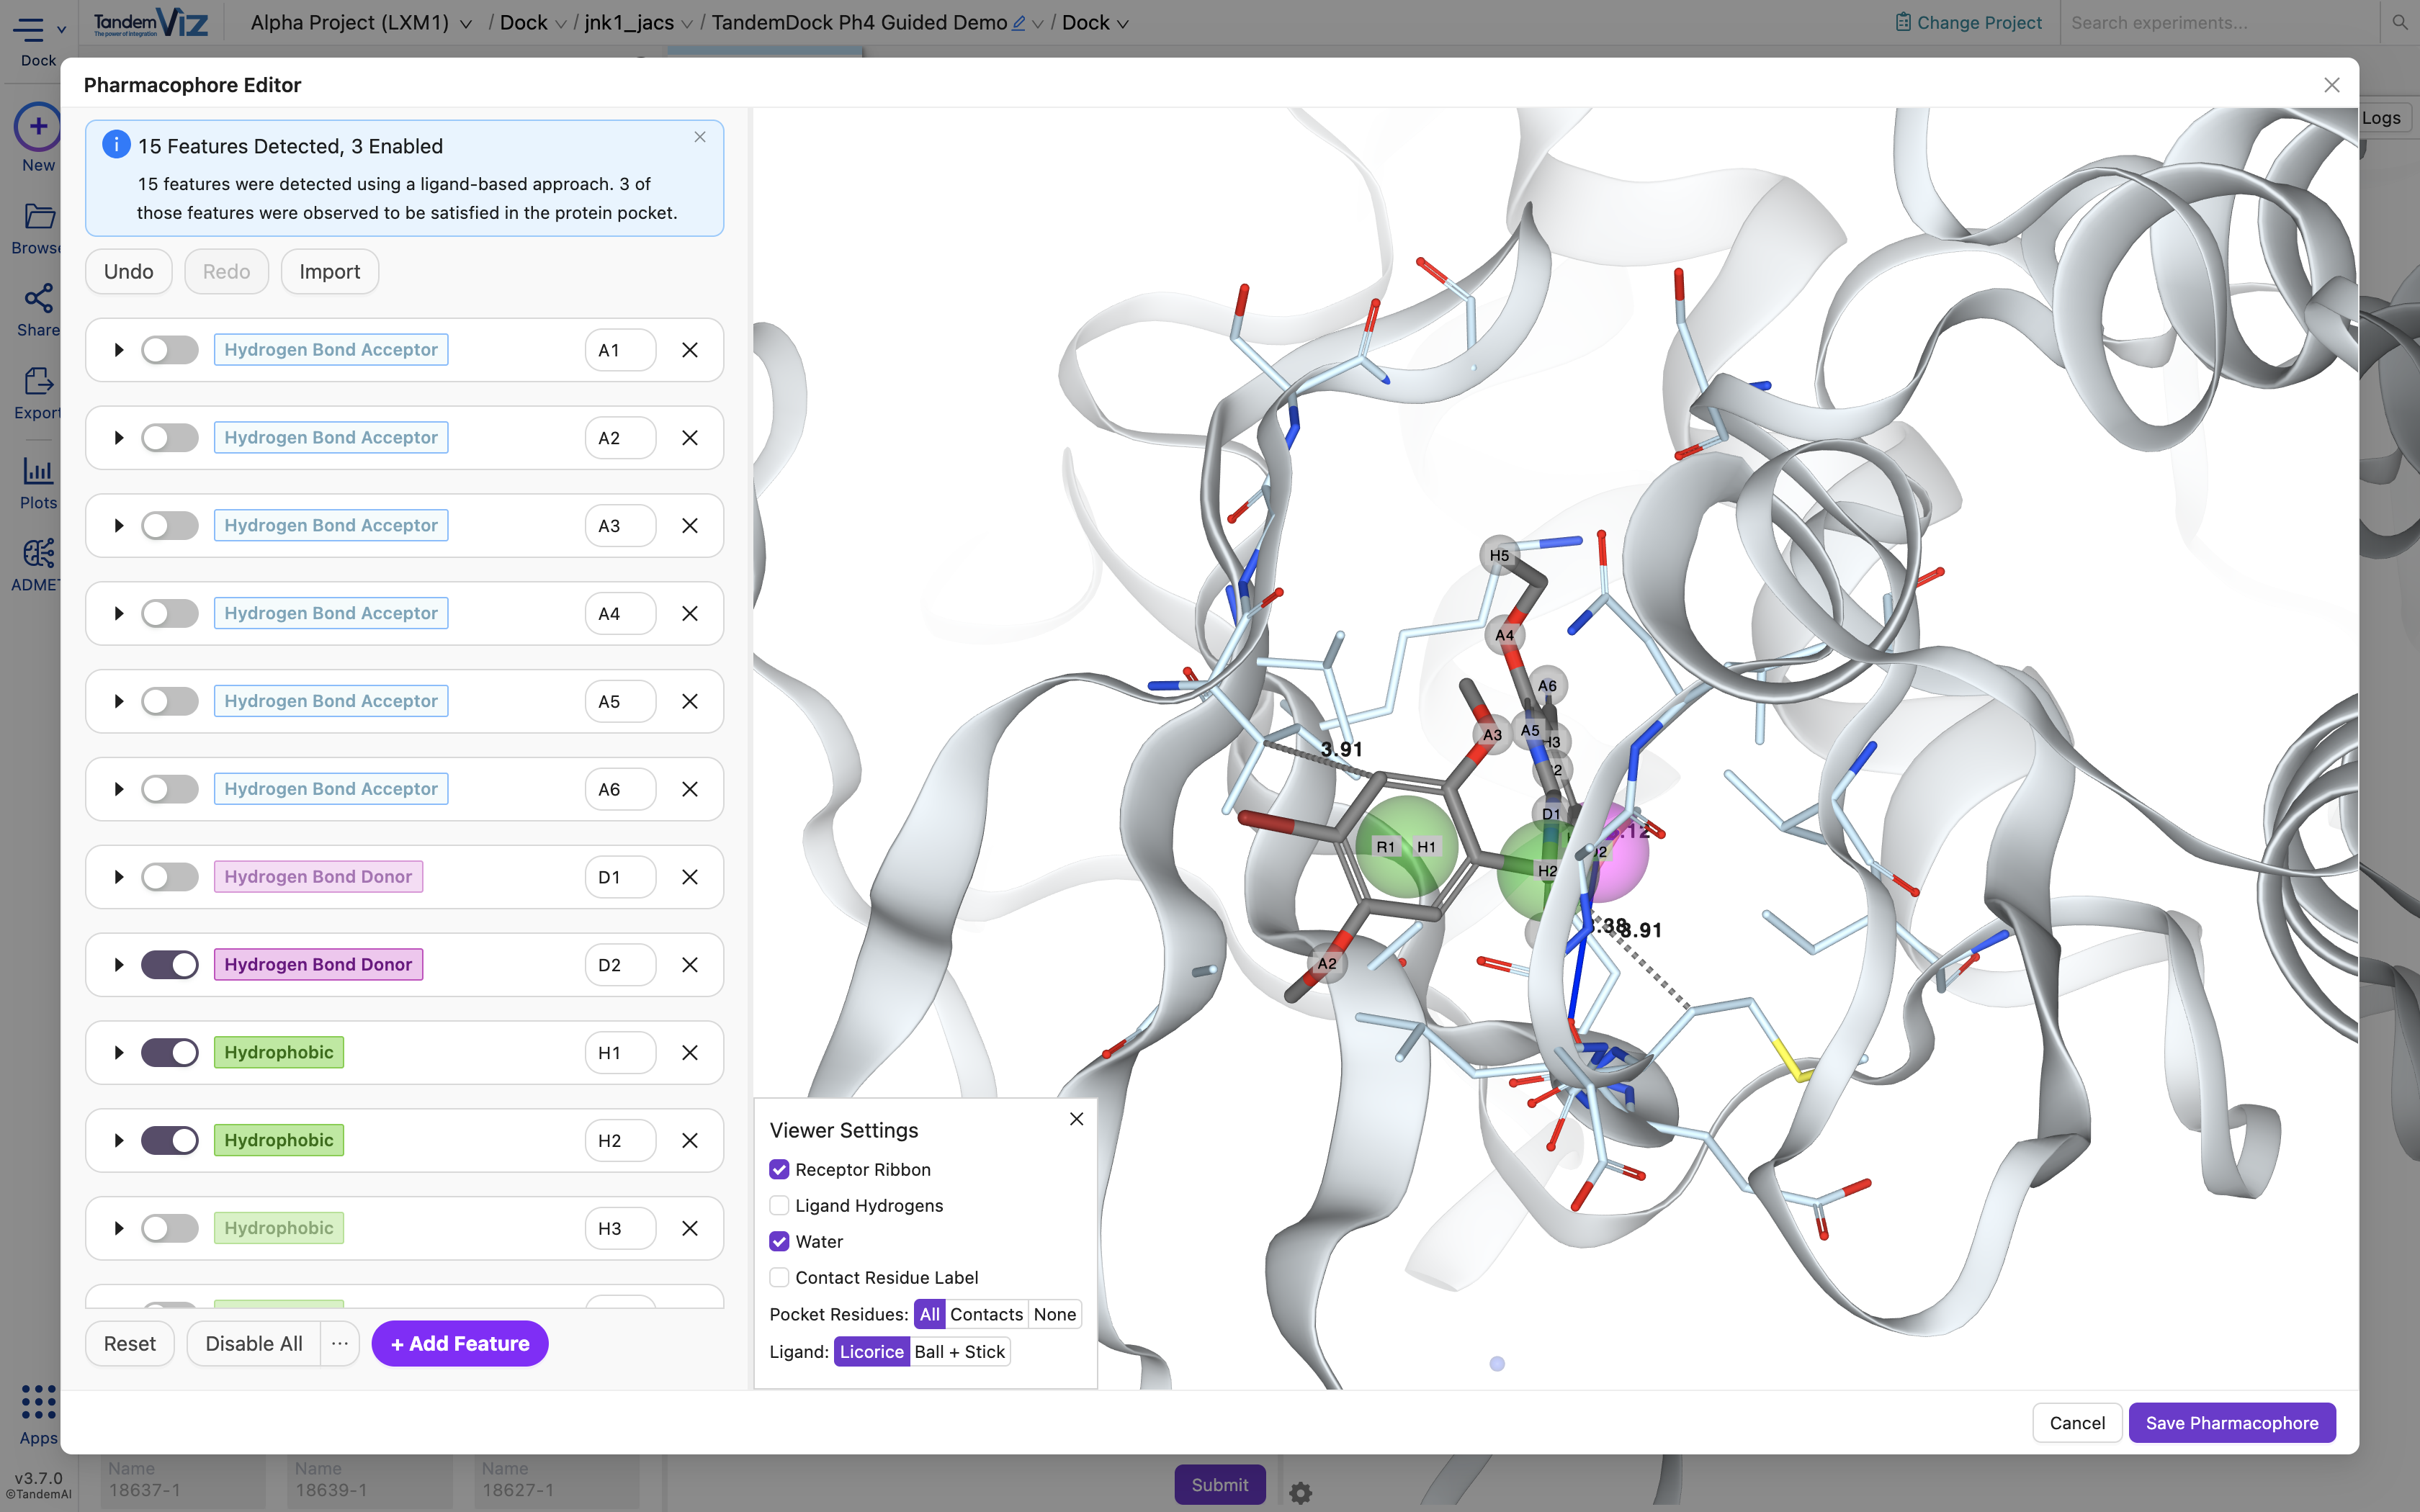Open the Share sidebar icon
This screenshot has width=2420, height=1512.
(x=38, y=298)
